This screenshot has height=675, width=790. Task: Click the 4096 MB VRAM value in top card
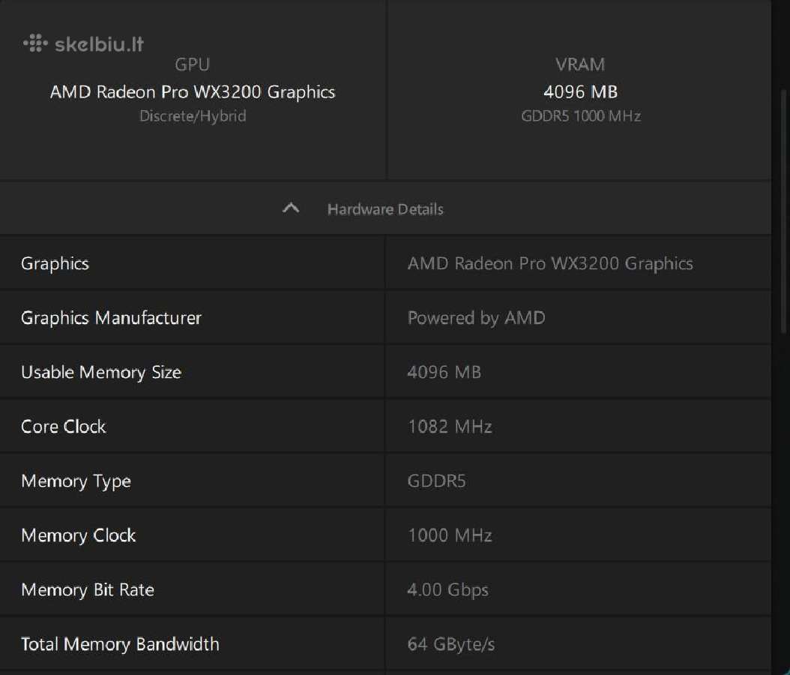pos(580,91)
